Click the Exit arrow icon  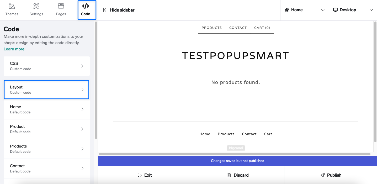click(140, 175)
